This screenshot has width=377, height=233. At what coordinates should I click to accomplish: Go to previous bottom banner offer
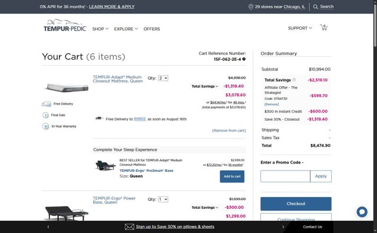[48, 227]
